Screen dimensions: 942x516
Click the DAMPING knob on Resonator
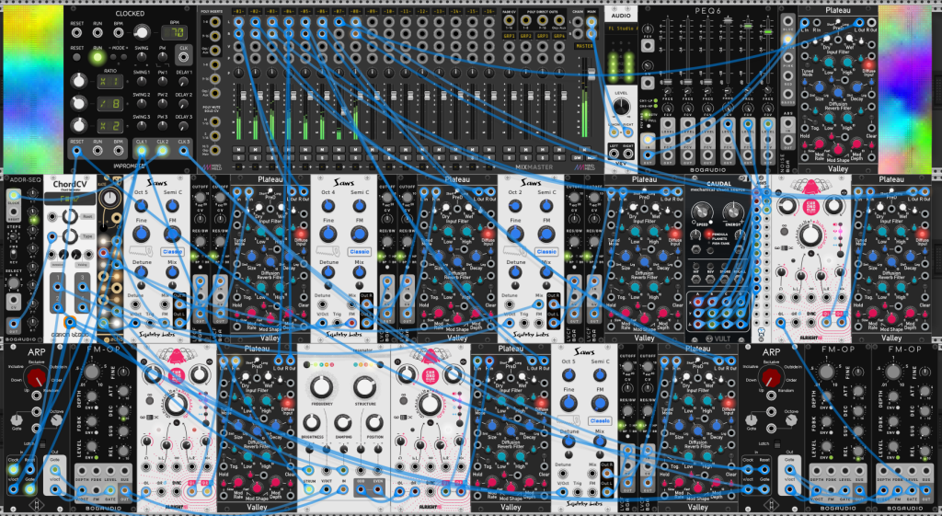tap(342, 423)
